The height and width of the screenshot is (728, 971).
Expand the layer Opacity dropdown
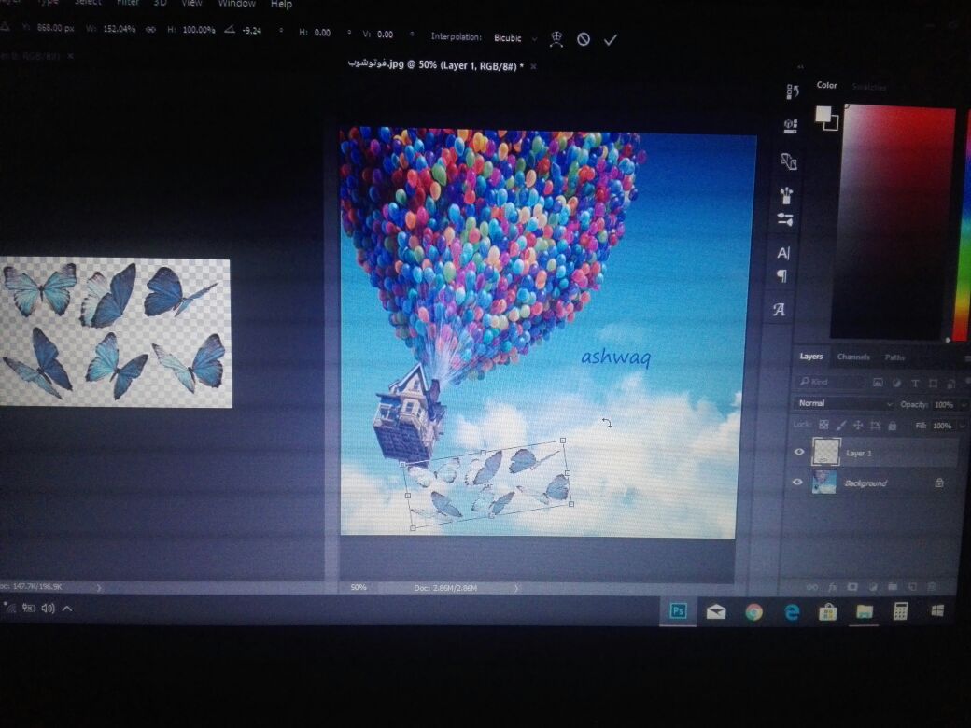pos(964,405)
